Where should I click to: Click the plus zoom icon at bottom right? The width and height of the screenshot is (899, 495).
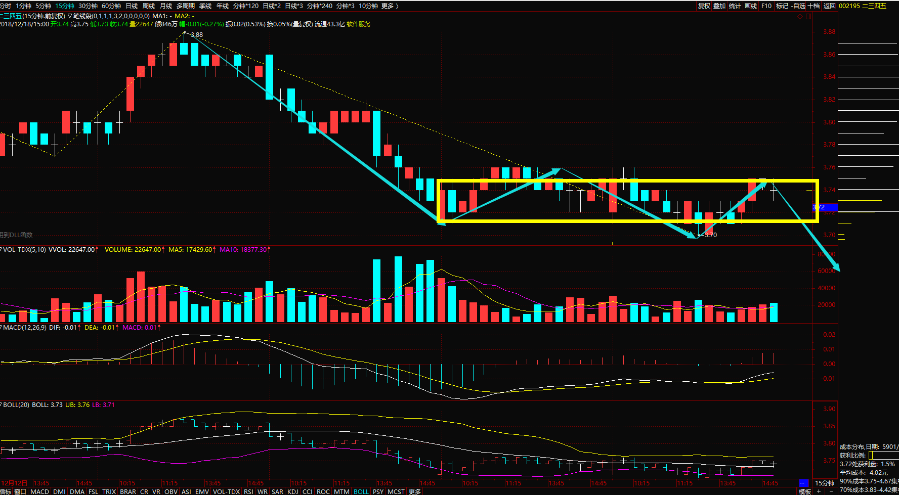819,491
